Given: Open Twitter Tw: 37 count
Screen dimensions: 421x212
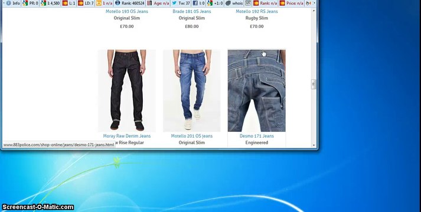Looking at the screenshot, I should coord(181,3).
